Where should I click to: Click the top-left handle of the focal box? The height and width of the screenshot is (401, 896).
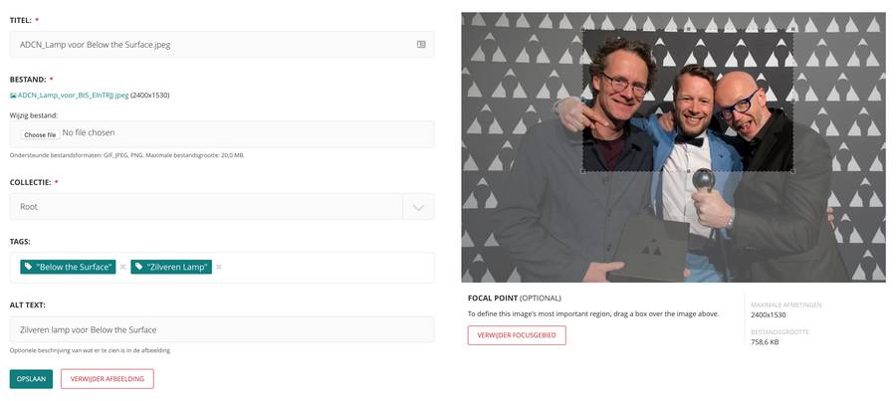coord(582,30)
